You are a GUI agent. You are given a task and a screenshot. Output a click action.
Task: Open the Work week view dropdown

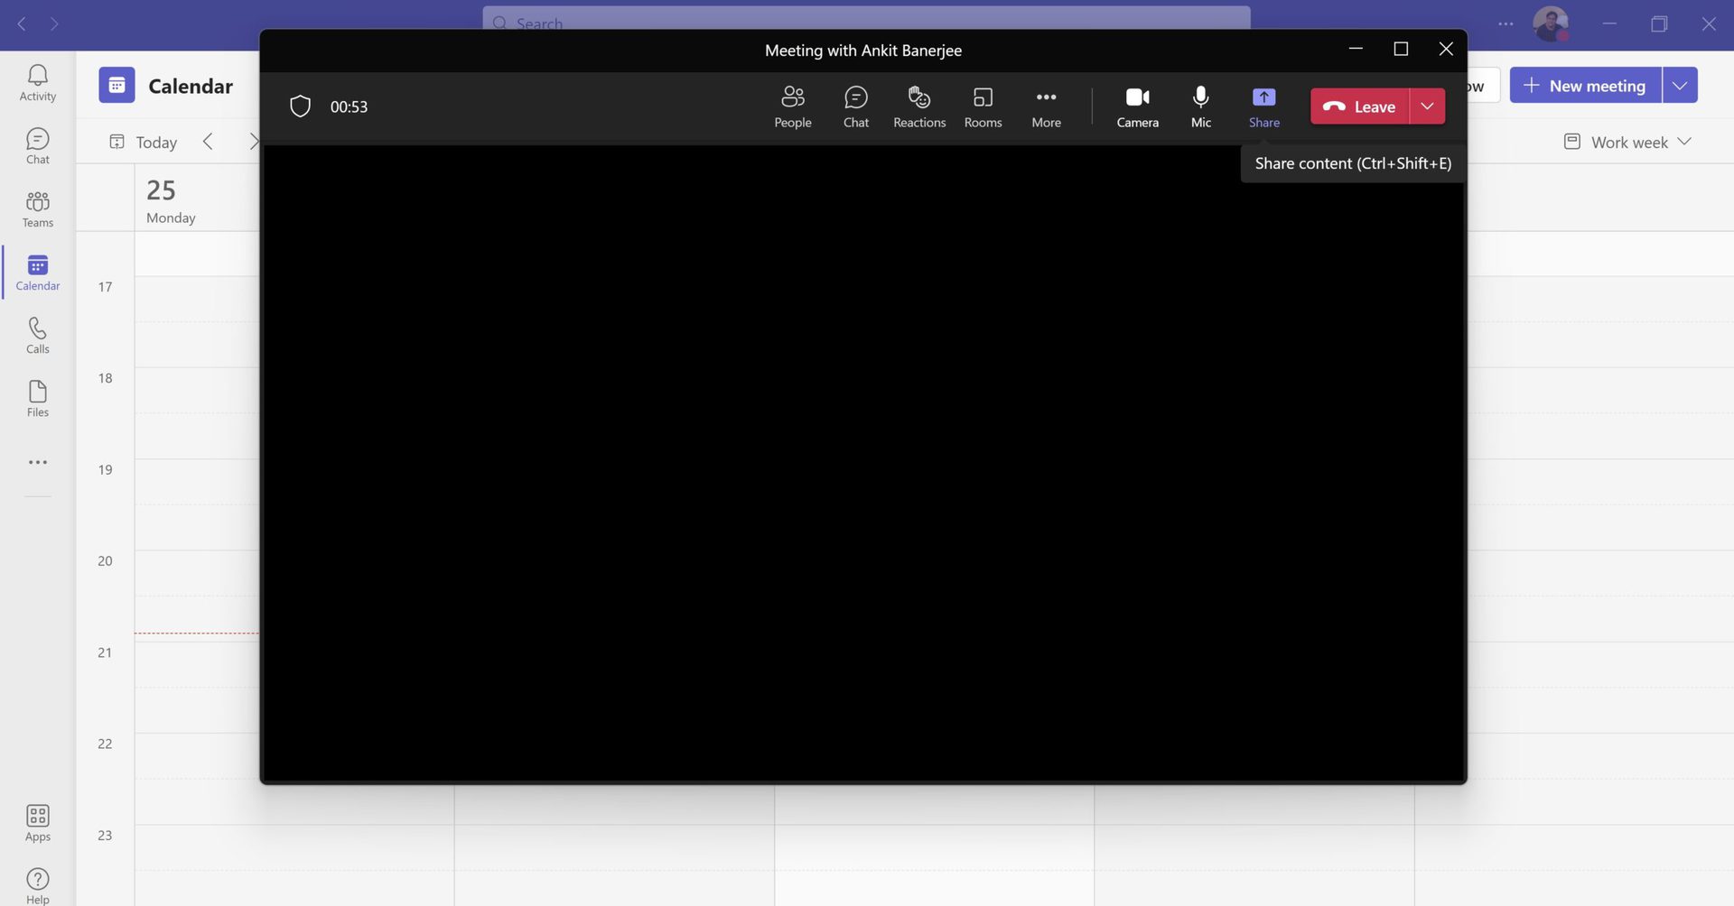[1627, 142]
